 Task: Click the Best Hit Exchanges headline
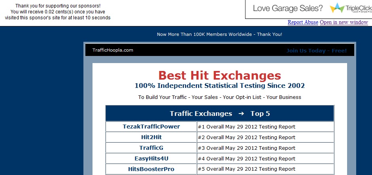(220, 76)
